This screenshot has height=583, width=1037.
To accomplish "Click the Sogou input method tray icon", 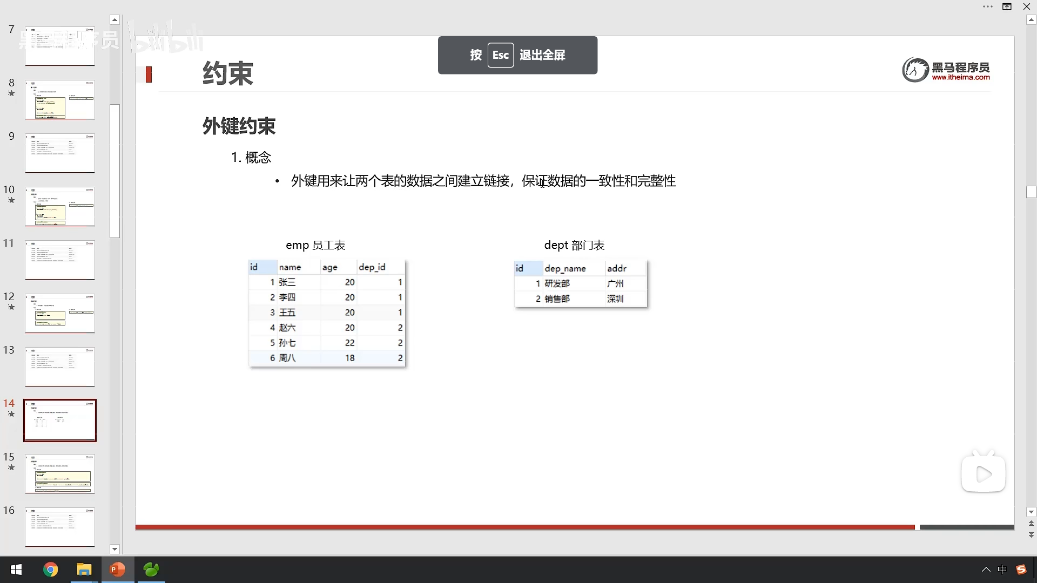I will point(1021,570).
